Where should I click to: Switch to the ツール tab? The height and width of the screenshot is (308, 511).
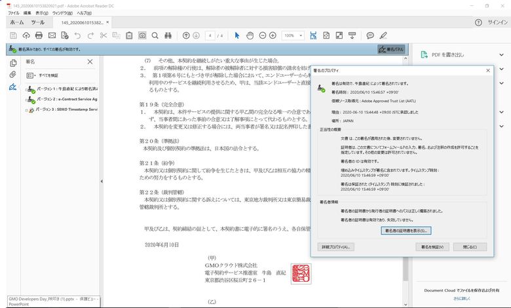pos(38,22)
